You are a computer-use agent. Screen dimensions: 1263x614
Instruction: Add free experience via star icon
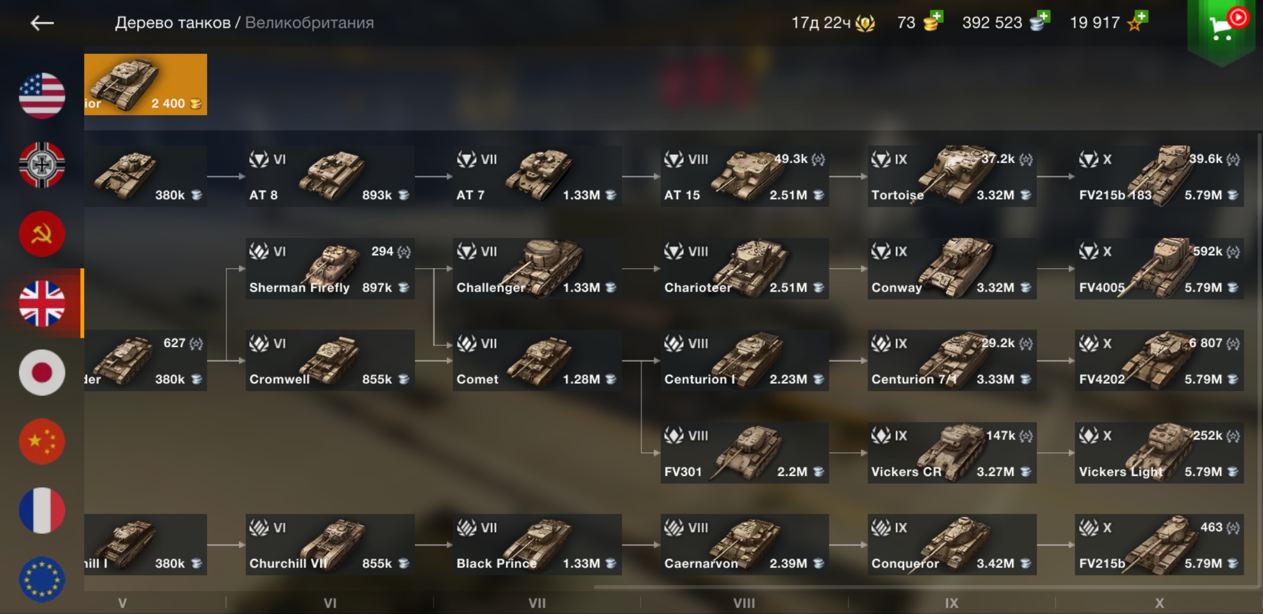[x=1138, y=22]
